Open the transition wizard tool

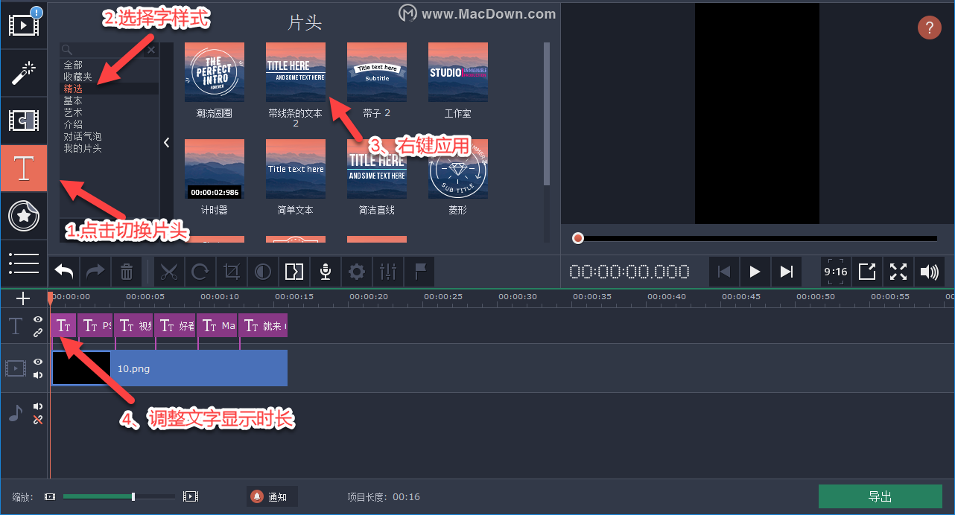(294, 272)
